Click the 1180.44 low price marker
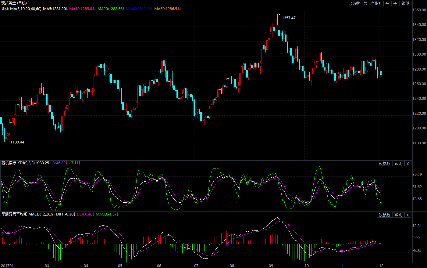Screen dimensions: 427x268 click(17, 142)
